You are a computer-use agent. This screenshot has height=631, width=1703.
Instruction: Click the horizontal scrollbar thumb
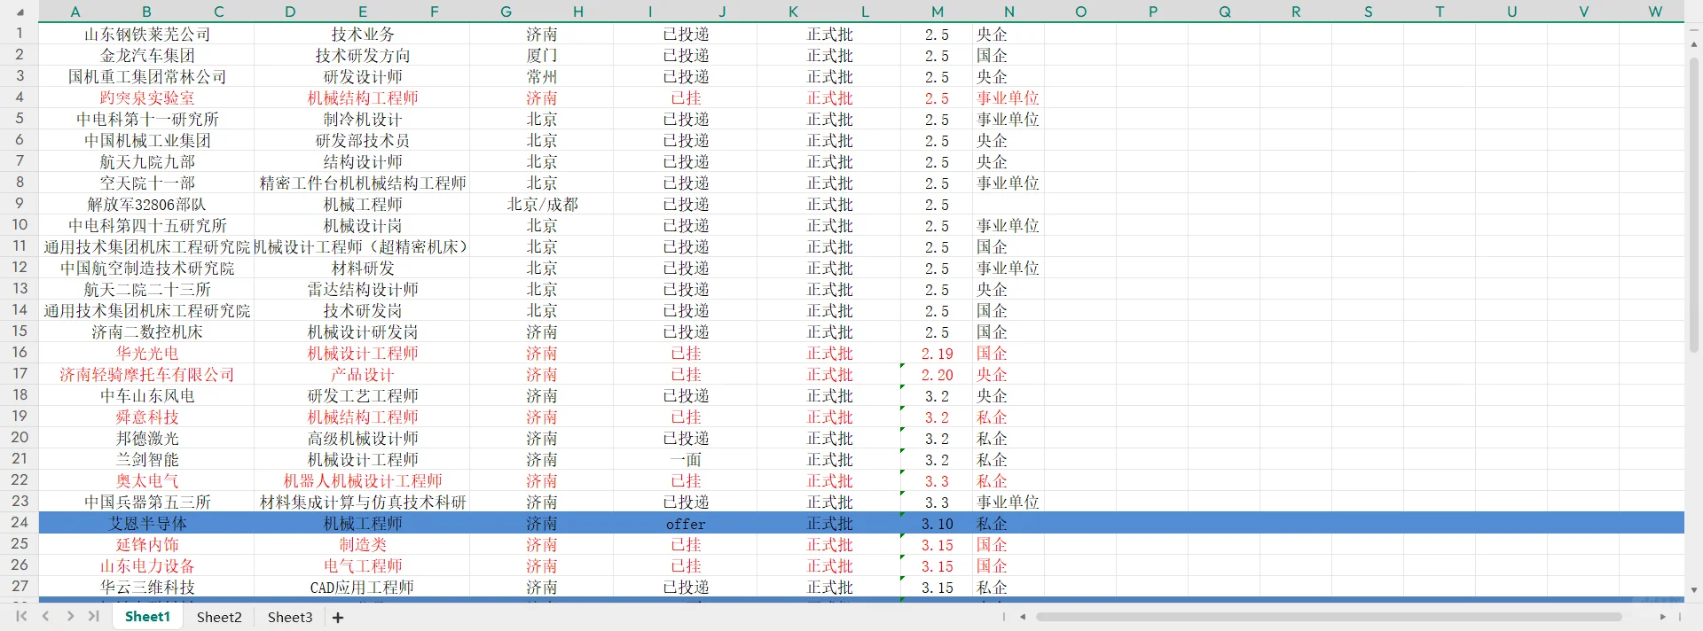point(1329,617)
